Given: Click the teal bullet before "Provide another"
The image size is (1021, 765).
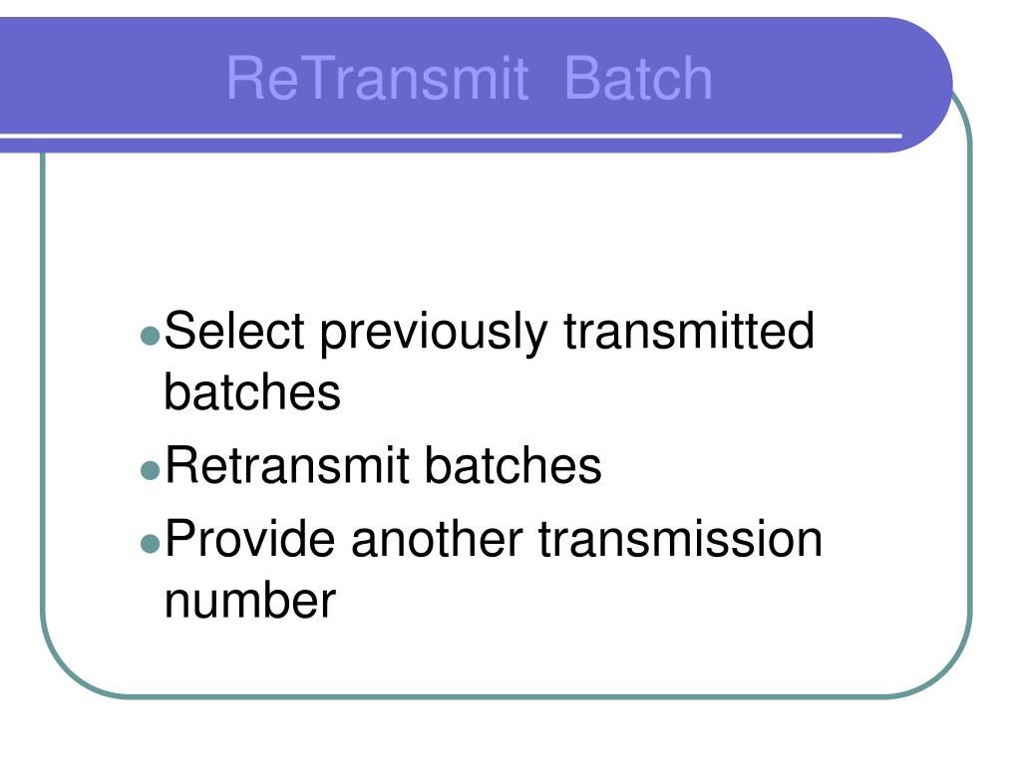Looking at the screenshot, I should pos(151,543).
